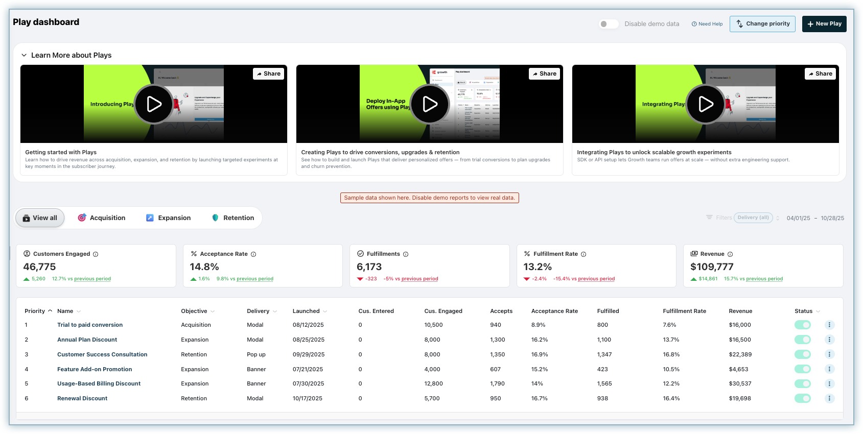
Task: Open three-dot menu for Renewal Discount row
Action: [x=829, y=399]
